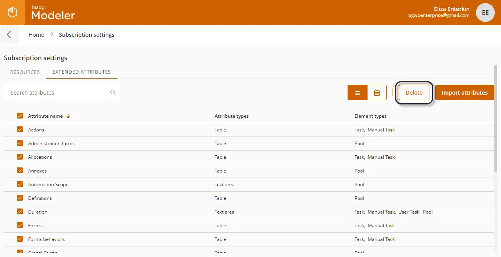The width and height of the screenshot is (501, 257).
Task: Uncheck the Automation Scope checkbox
Action: (x=20, y=184)
